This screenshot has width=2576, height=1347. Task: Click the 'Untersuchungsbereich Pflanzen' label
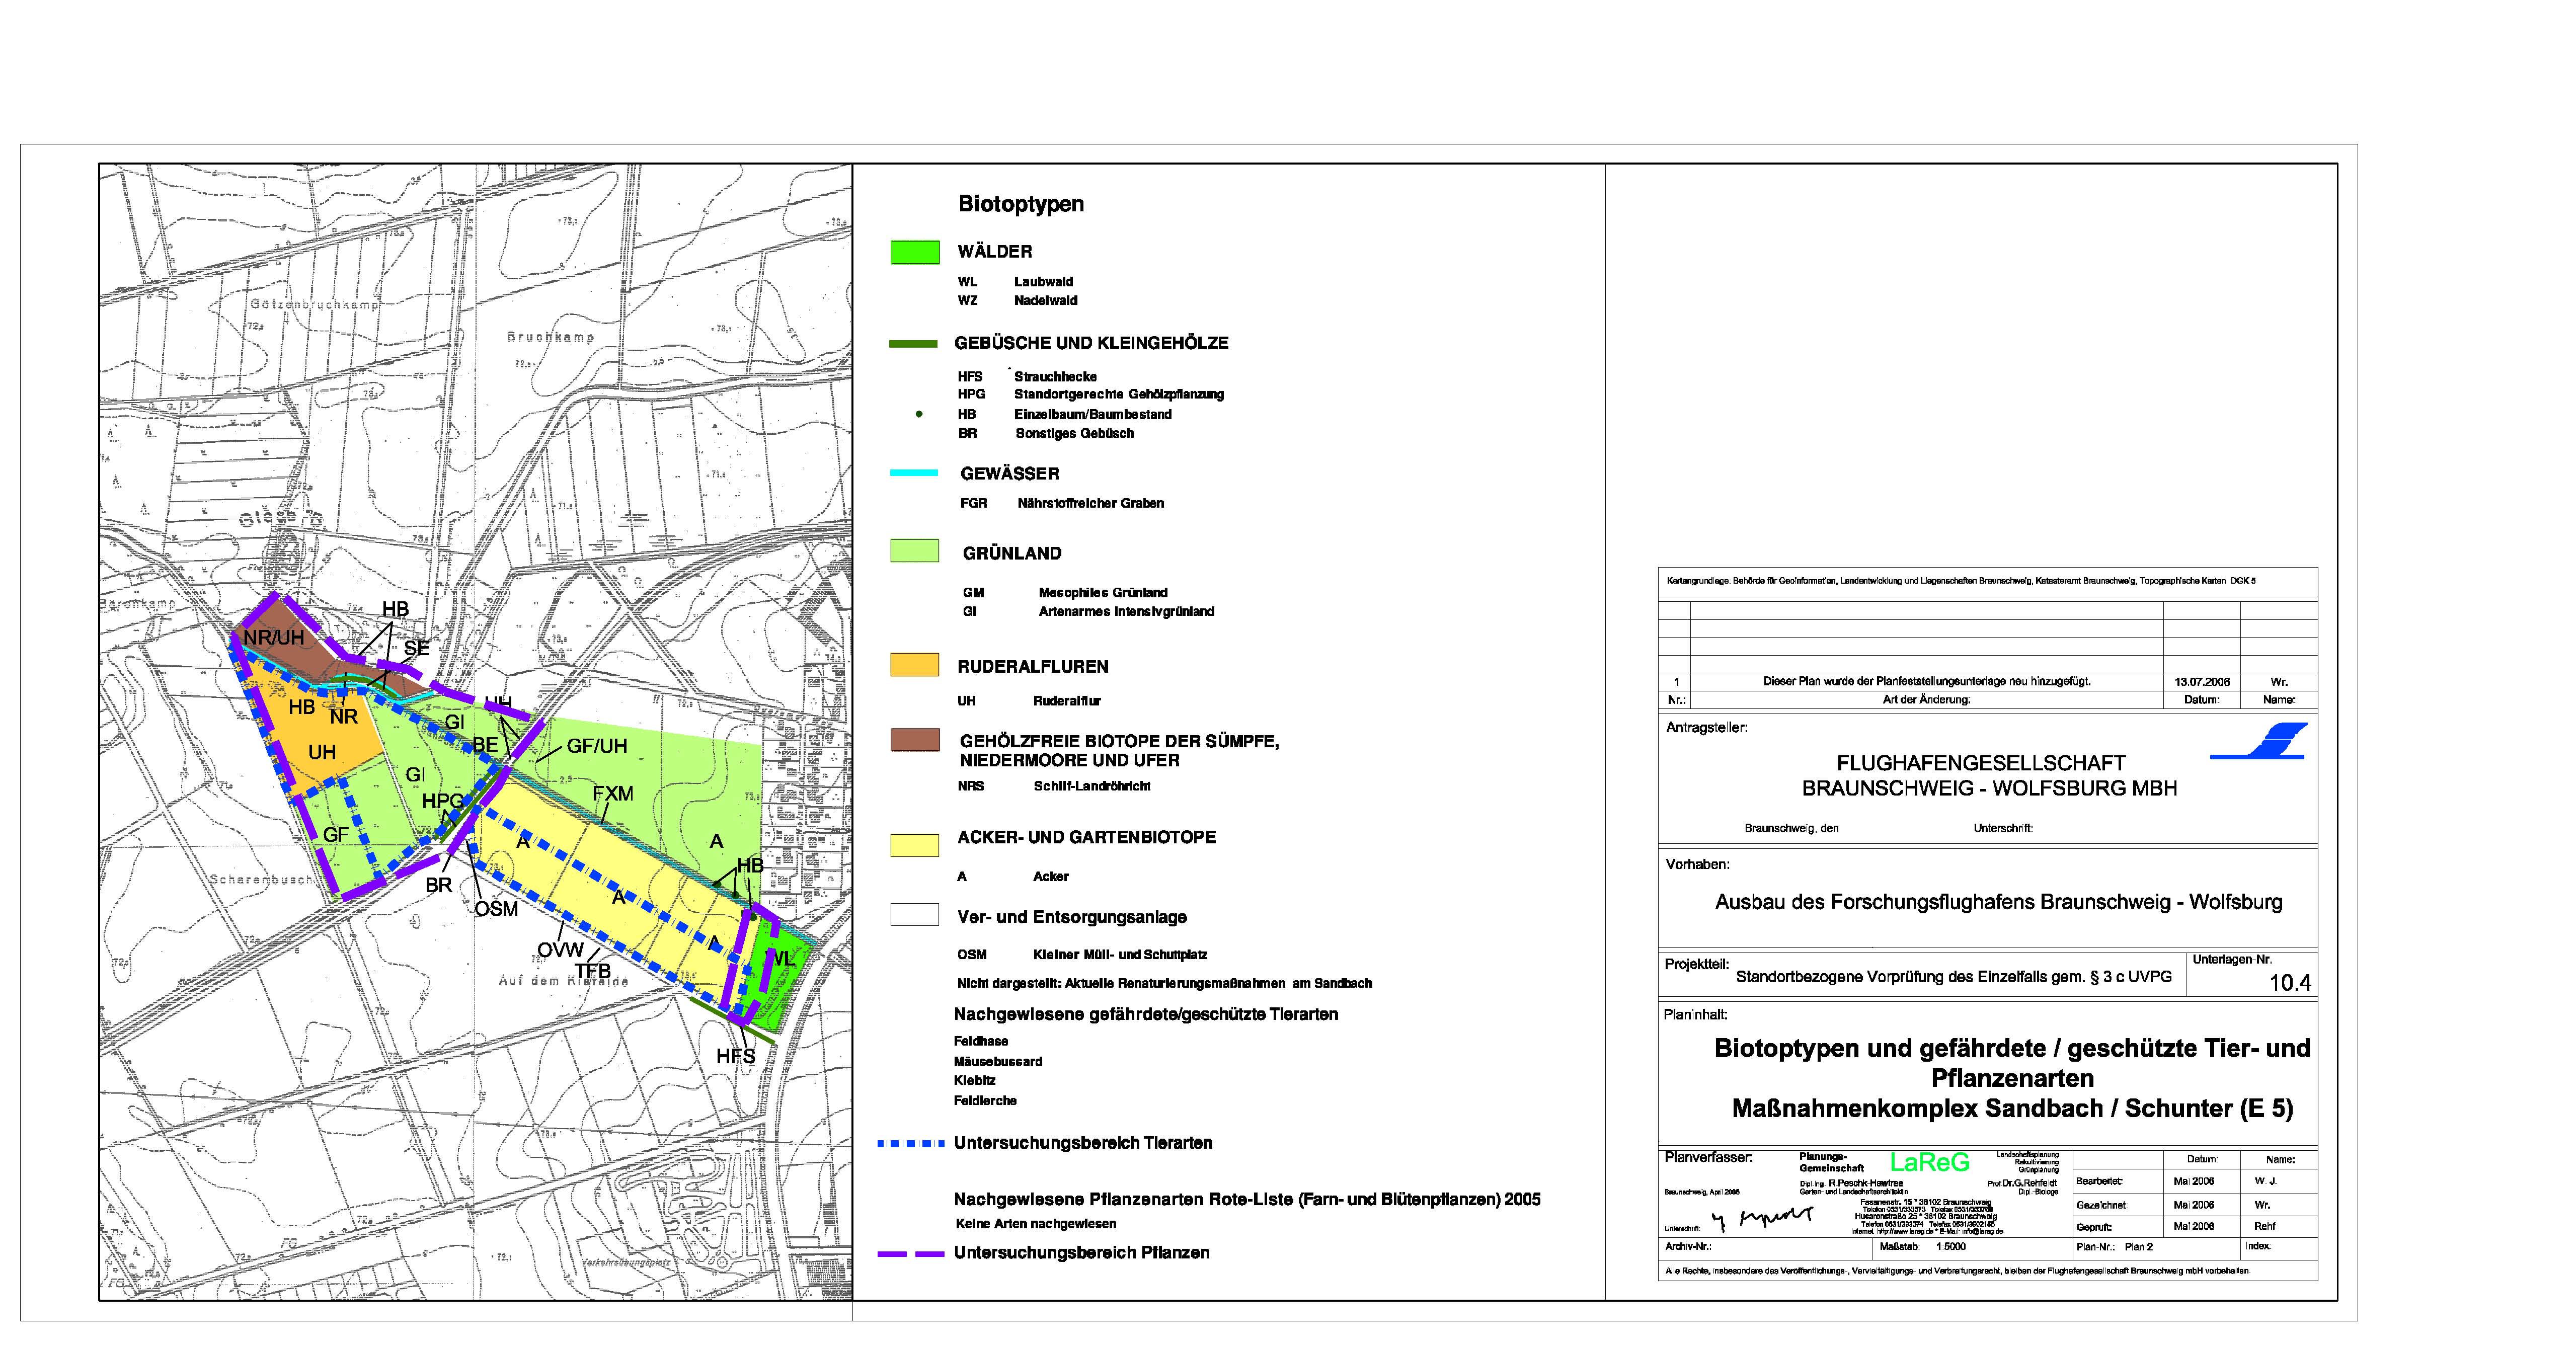[1082, 1253]
